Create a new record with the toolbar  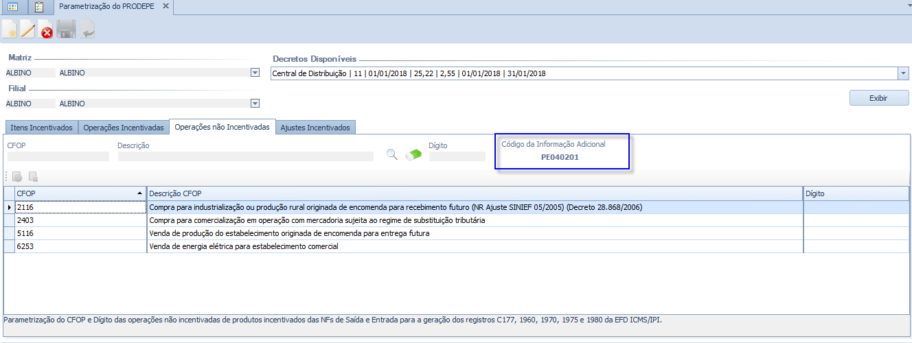pyautogui.click(x=10, y=29)
